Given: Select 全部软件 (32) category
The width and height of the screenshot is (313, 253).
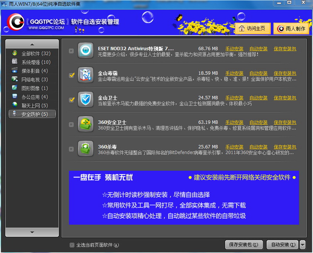Looking at the screenshot, I should [32, 54].
